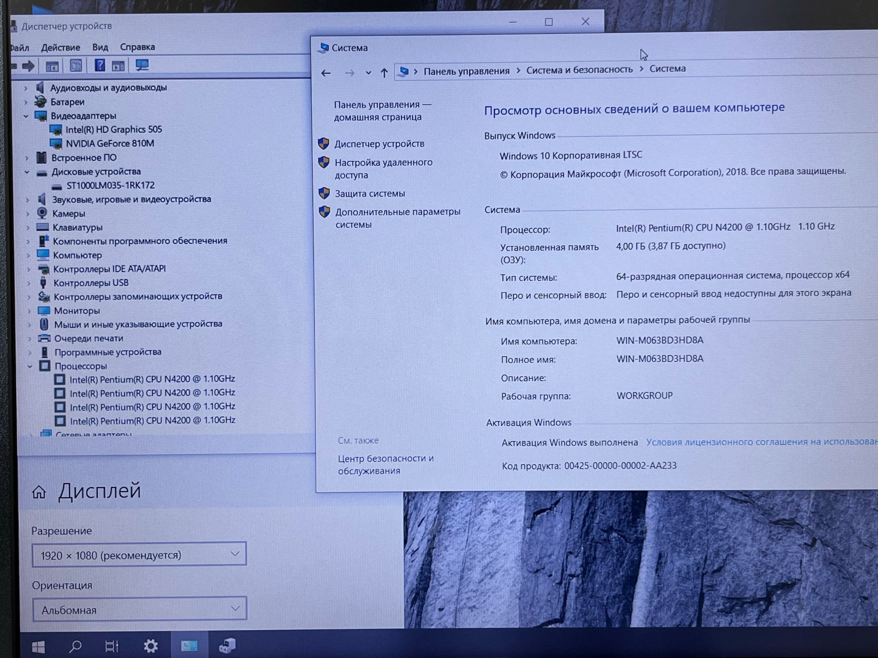Click Панель управления breadcrumb
Screen dimensions: 878x658
pos(466,71)
